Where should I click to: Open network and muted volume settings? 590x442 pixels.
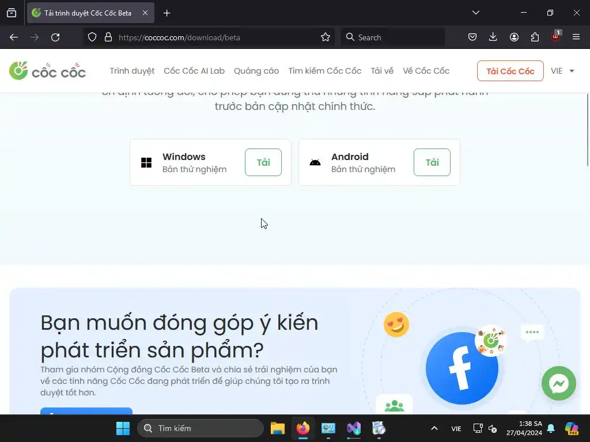[485, 428]
